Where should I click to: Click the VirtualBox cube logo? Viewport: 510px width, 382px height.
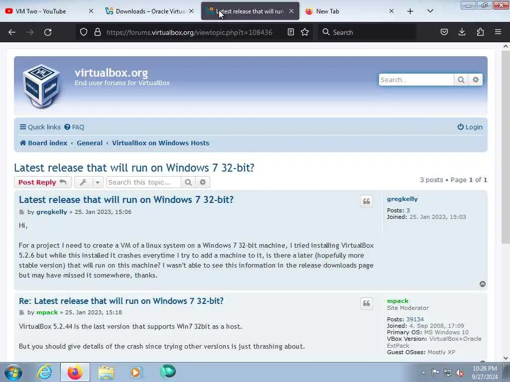41,86
